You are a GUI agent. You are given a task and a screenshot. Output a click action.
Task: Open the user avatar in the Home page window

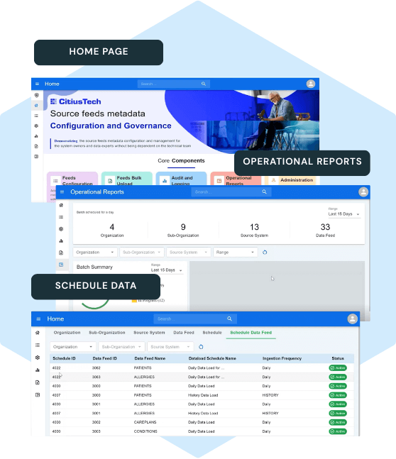click(311, 84)
